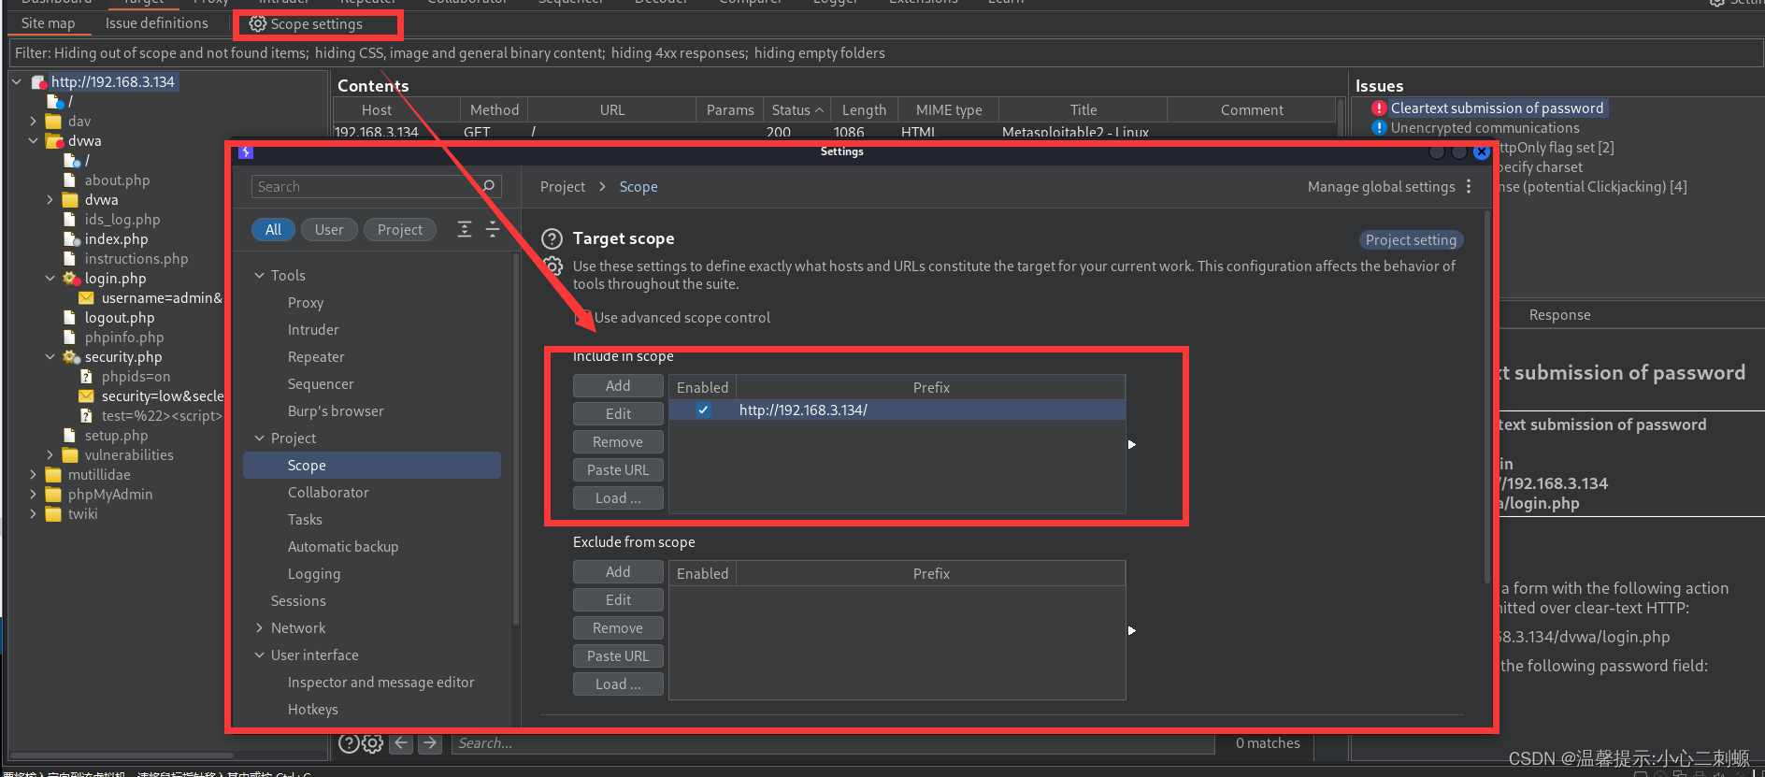
Task: Click the Project breadcrumb link in Settings
Action: click(563, 187)
